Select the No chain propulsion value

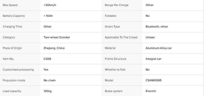[50, 80]
